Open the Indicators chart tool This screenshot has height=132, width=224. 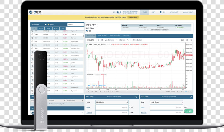(x=120, y=40)
